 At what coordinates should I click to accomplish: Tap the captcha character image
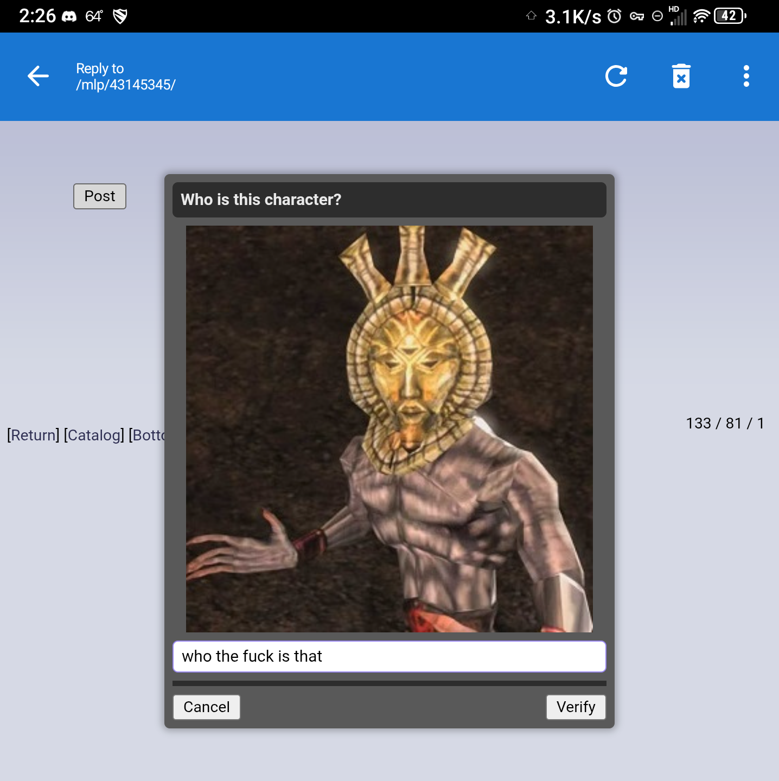pyautogui.click(x=389, y=429)
